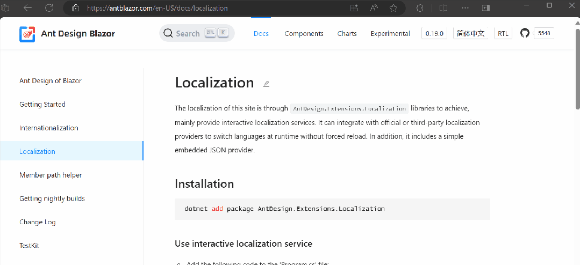Click the 5548 GitHub stars count

coord(544,33)
